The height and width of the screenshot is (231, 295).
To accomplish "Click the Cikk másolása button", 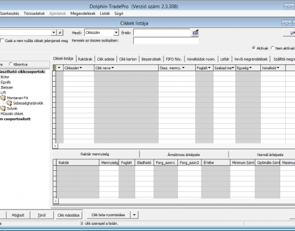I will pyautogui.click(x=68, y=215).
